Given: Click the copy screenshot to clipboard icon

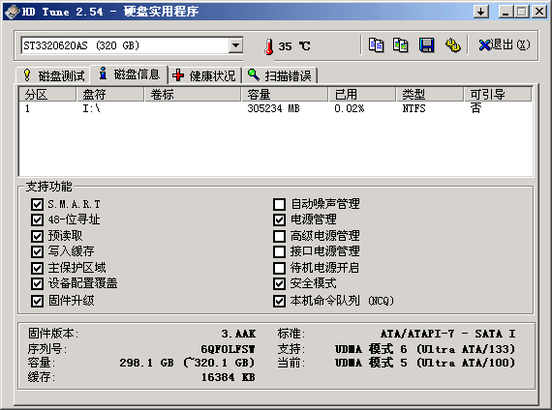Looking at the screenshot, I should tap(401, 45).
